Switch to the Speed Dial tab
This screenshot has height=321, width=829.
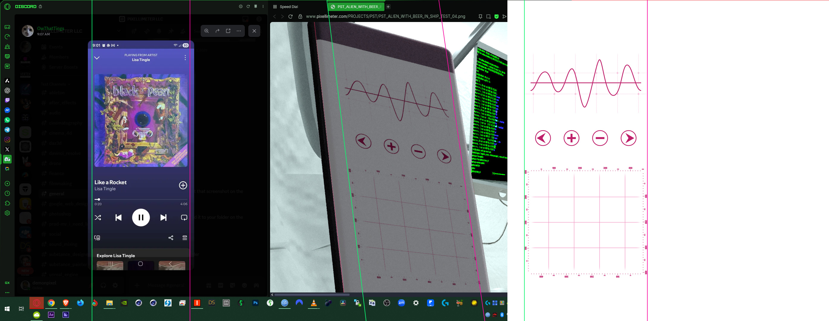coord(289,7)
